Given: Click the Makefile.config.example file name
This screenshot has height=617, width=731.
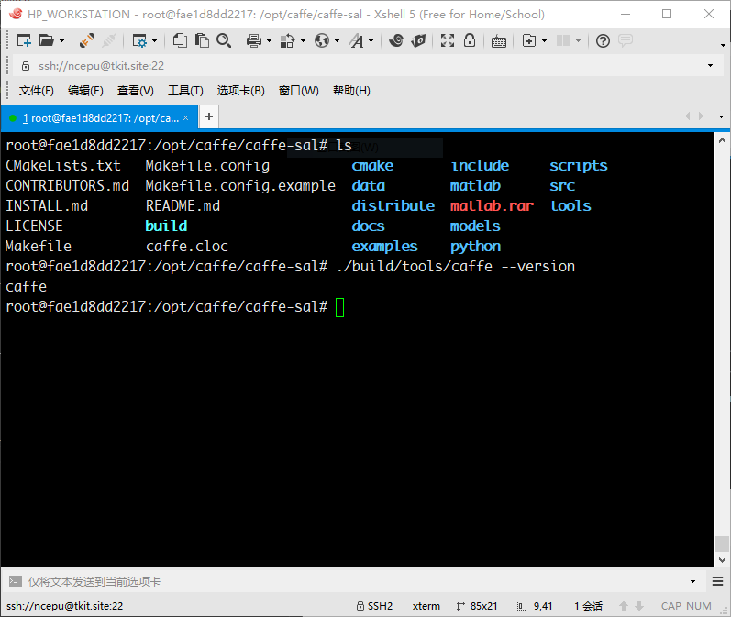Looking at the screenshot, I should click(x=240, y=186).
